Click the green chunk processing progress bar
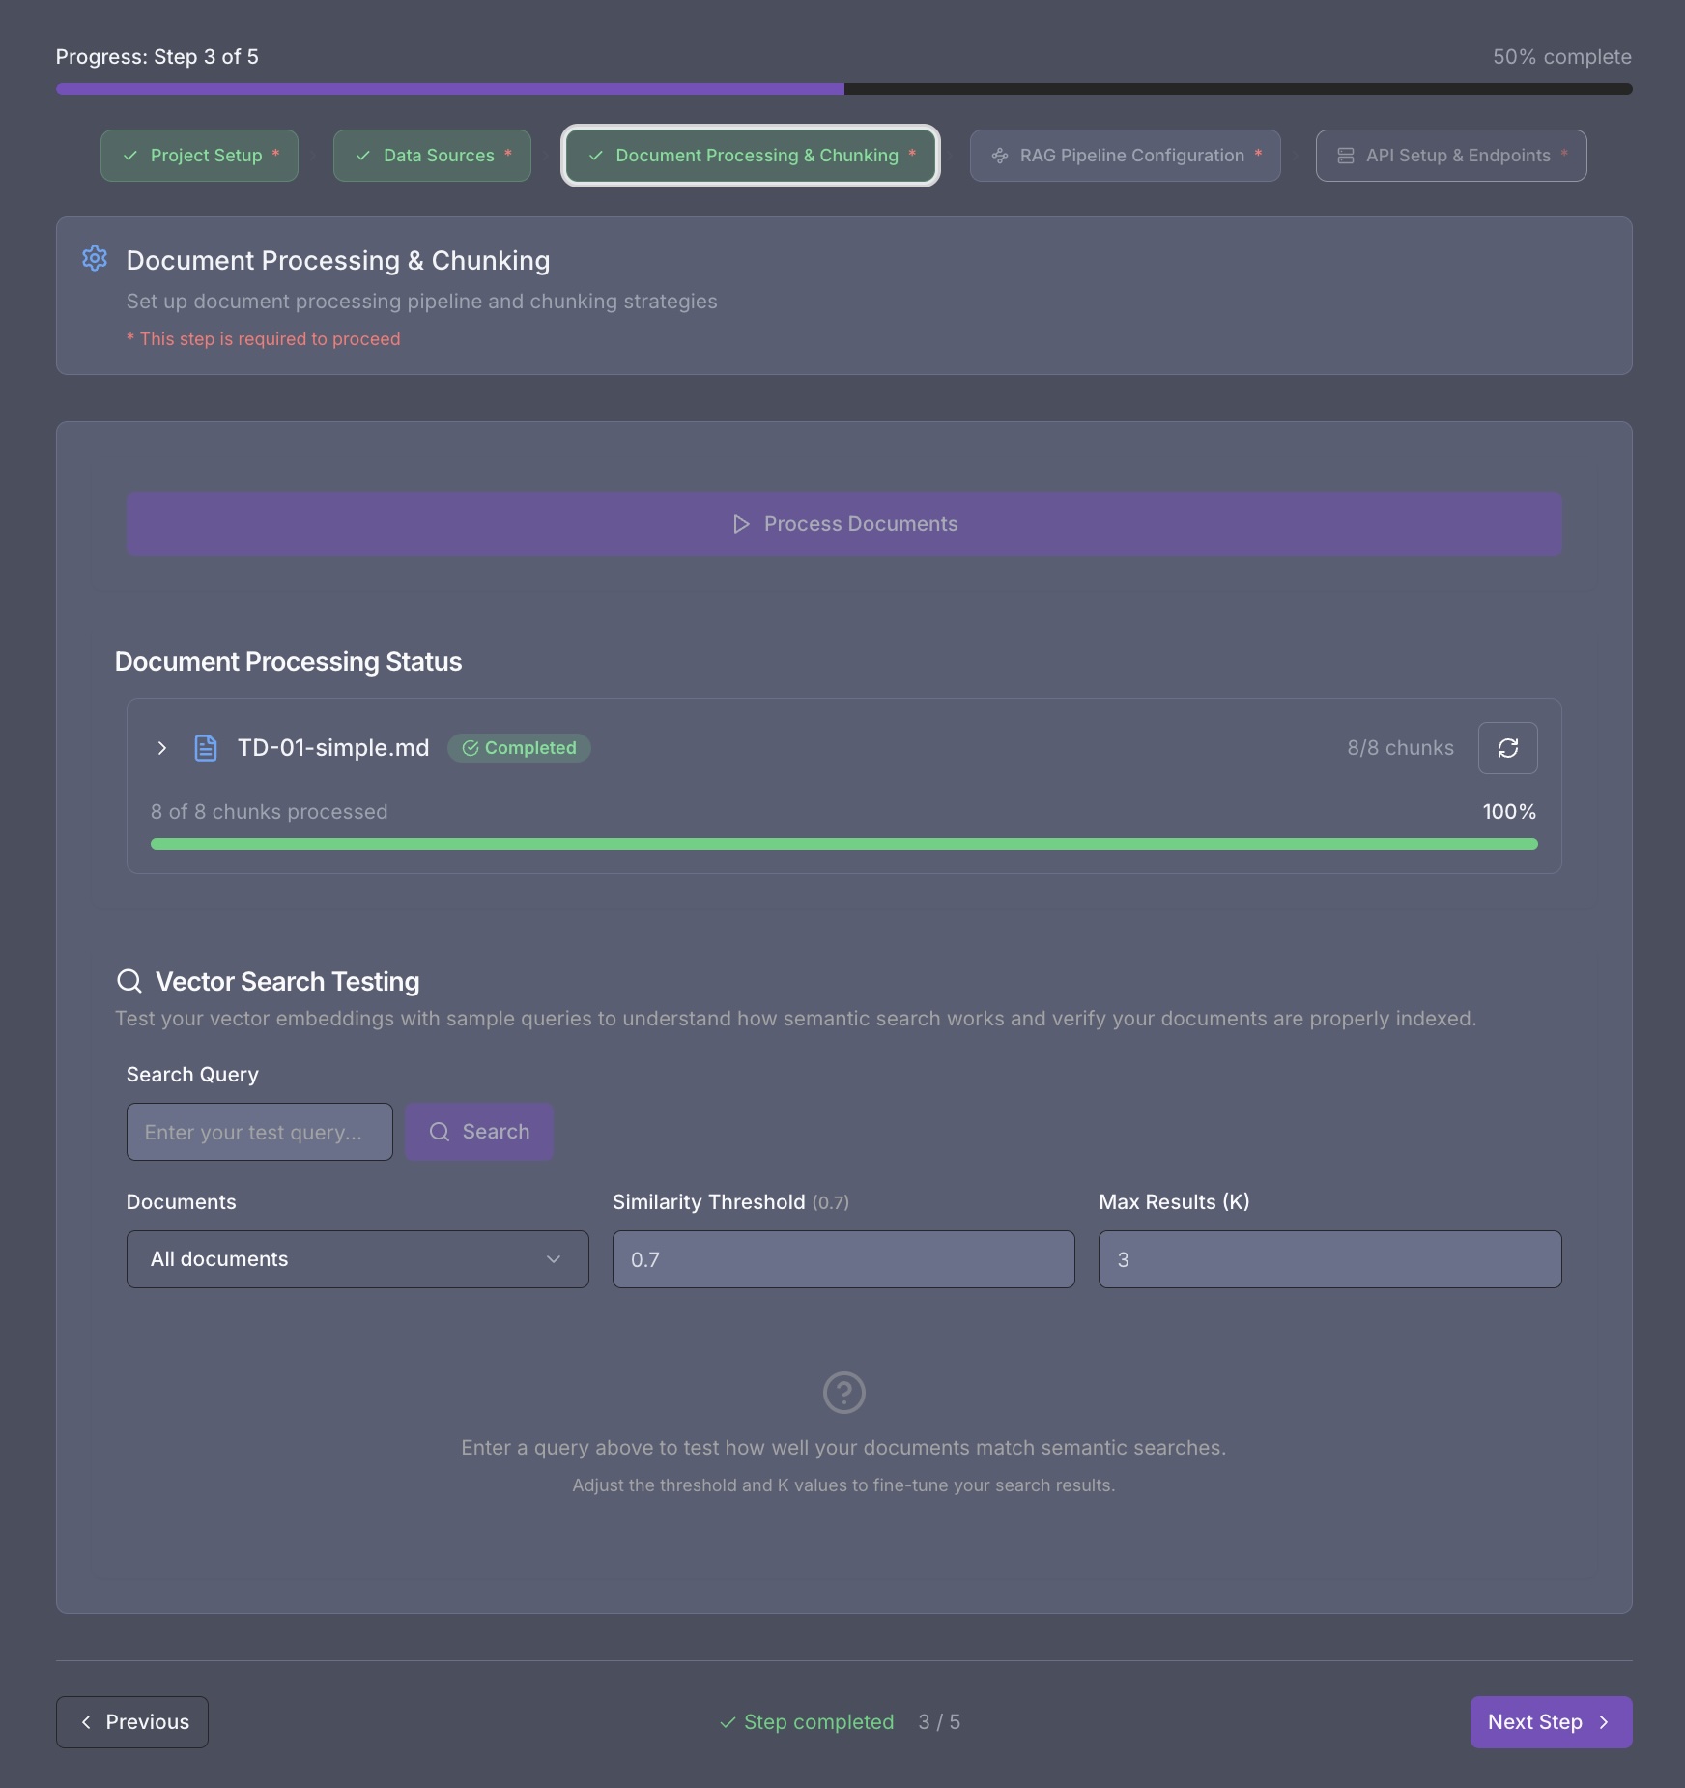The image size is (1685, 1788). (843, 844)
